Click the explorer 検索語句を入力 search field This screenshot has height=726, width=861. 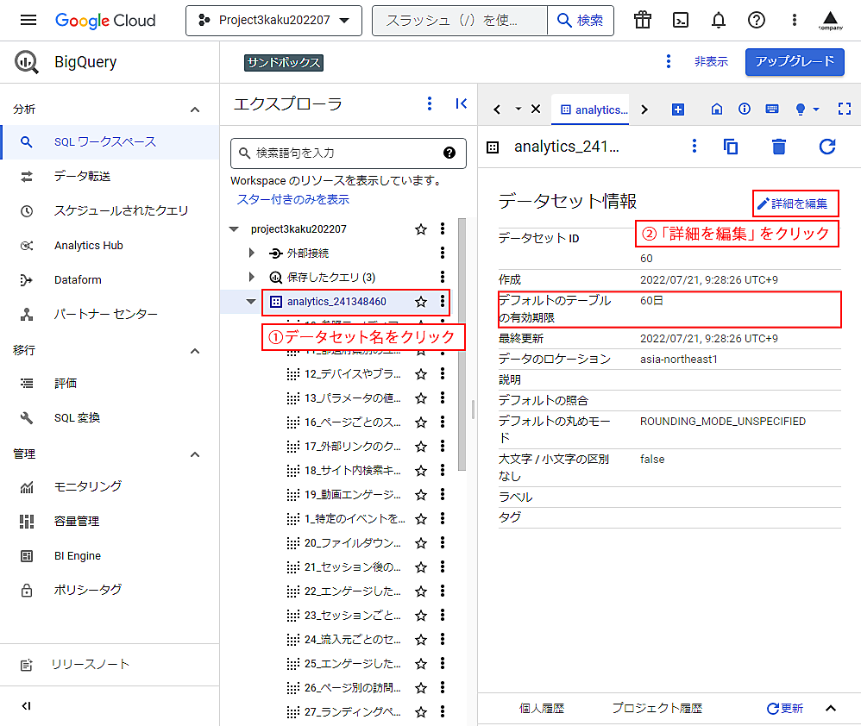(345, 153)
